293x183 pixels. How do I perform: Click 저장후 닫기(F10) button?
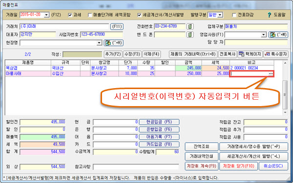pos(239,166)
